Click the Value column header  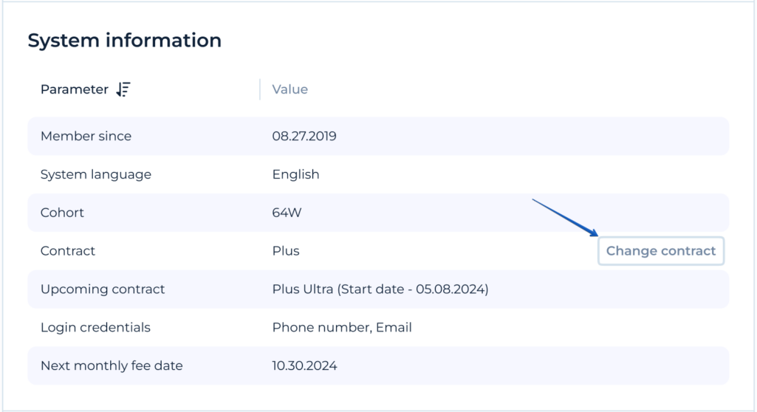coord(290,89)
